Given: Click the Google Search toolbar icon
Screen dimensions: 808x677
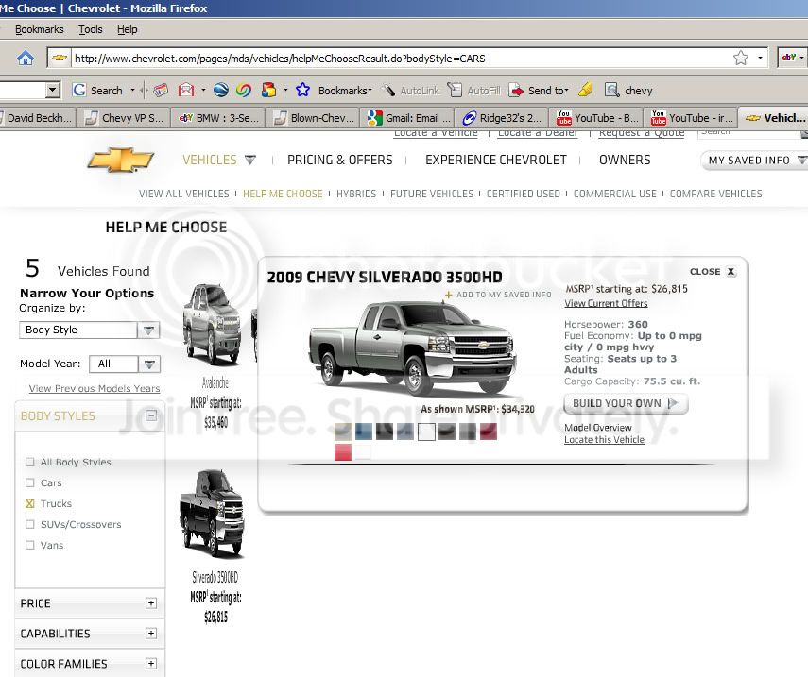Looking at the screenshot, I should click(x=79, y=90).
